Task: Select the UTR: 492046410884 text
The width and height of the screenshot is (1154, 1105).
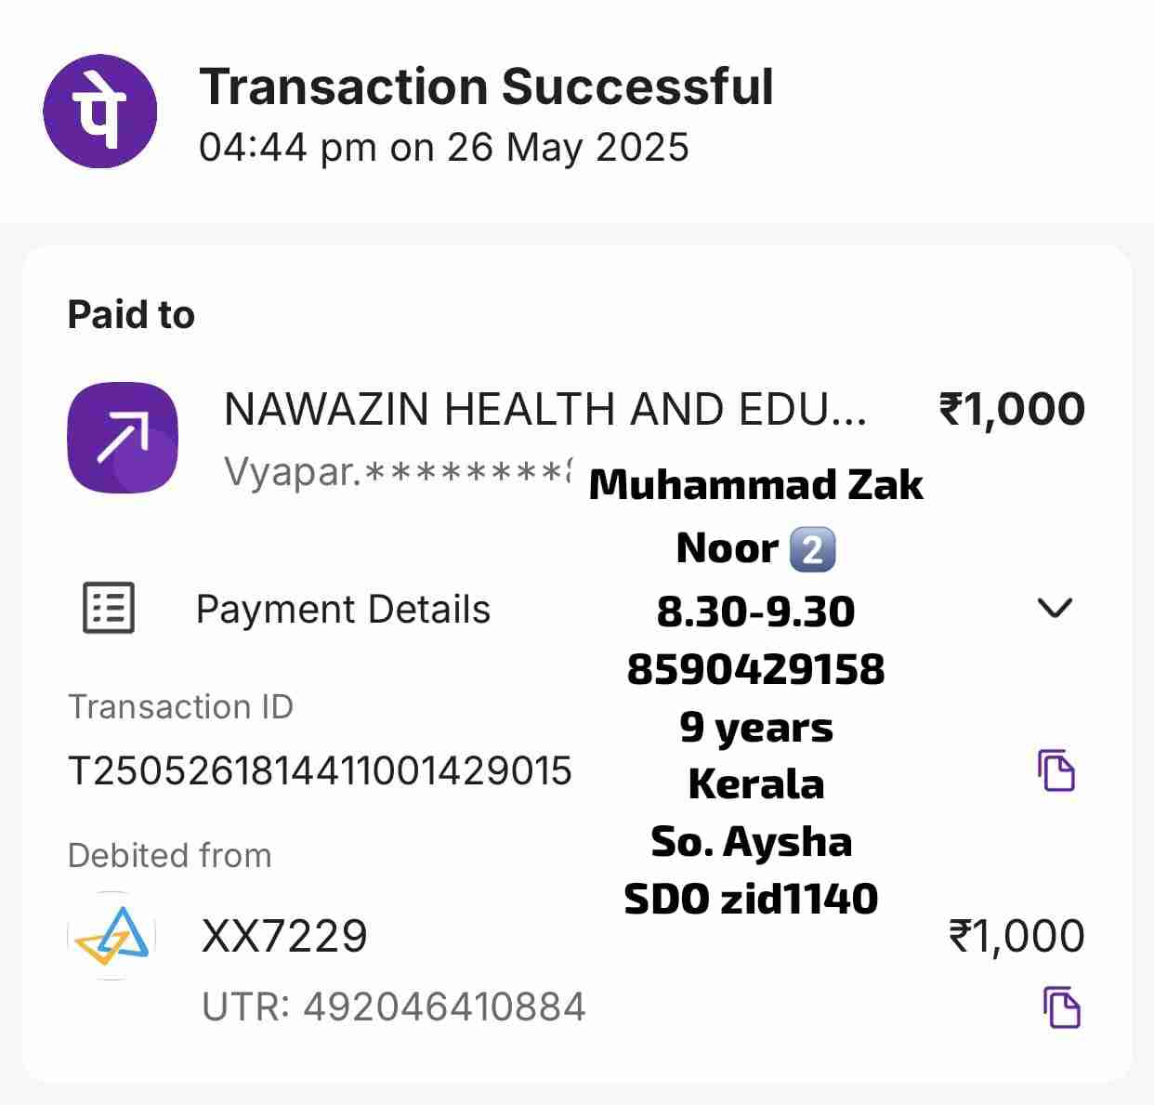Action: point(394,1007)
